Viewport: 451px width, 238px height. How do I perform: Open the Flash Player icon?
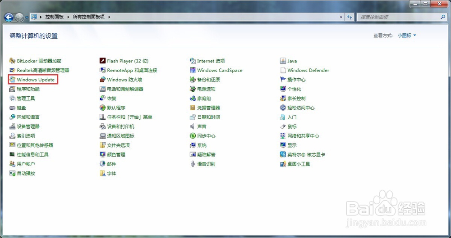(x=102, y=61)
